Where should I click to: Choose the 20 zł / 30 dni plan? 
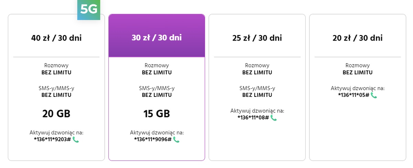point(358,38)
